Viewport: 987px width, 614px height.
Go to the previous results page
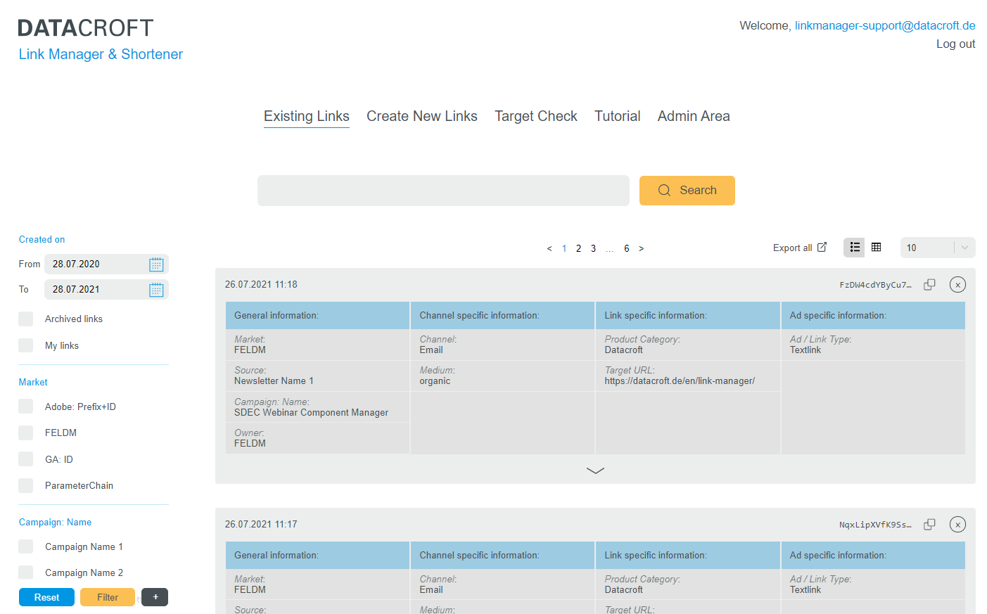[x=549, y=249]
